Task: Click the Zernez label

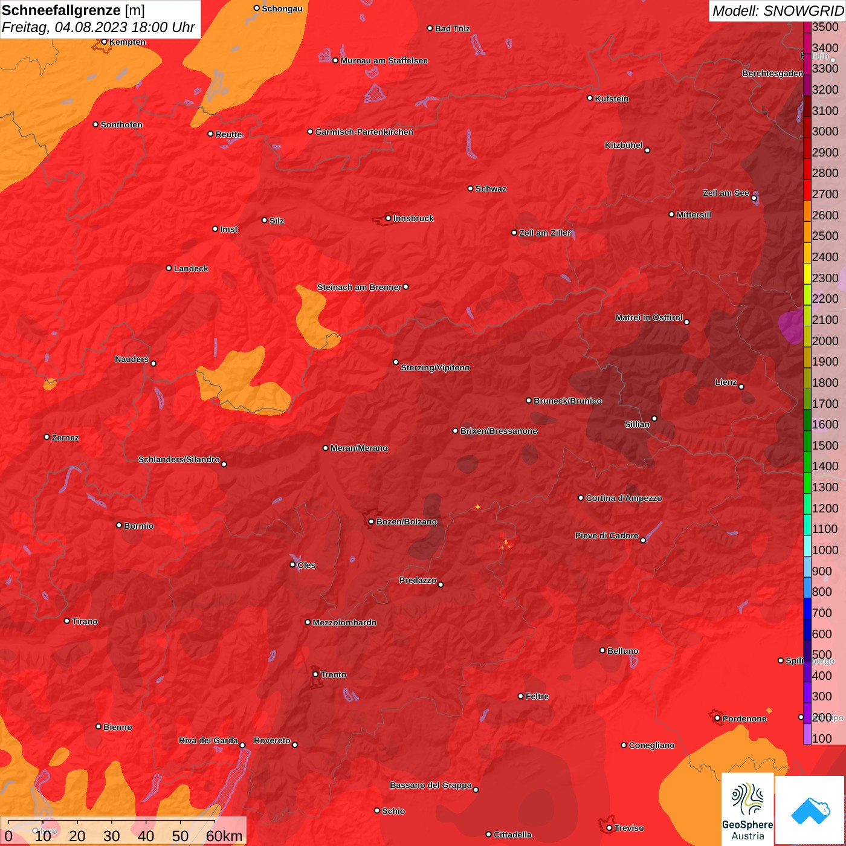Action: [65, 438]
